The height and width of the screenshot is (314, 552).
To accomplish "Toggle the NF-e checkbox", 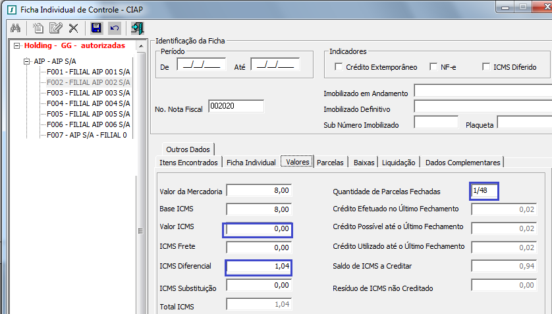I will click(x=433, y=67).
